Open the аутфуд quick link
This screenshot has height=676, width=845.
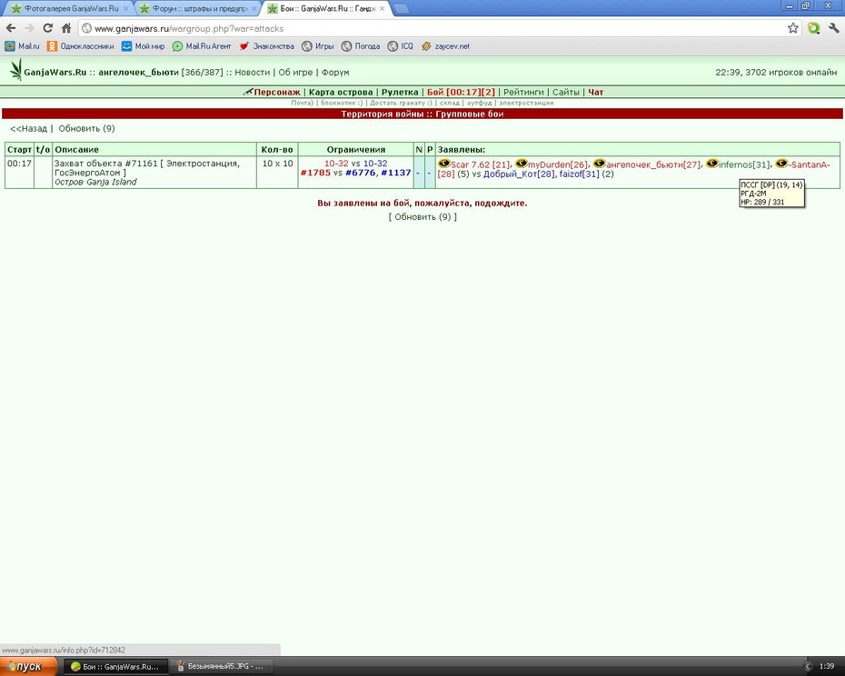point(479,103)
